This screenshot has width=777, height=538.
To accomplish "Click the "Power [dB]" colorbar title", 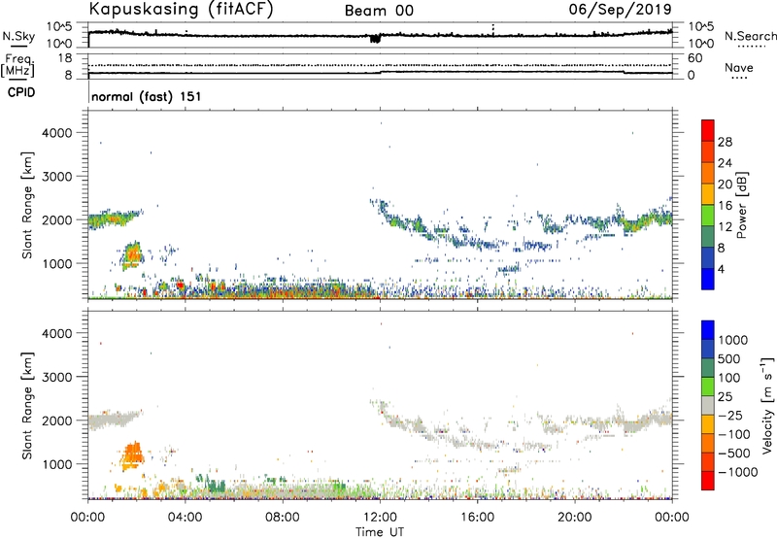I will tap(742, 205).
